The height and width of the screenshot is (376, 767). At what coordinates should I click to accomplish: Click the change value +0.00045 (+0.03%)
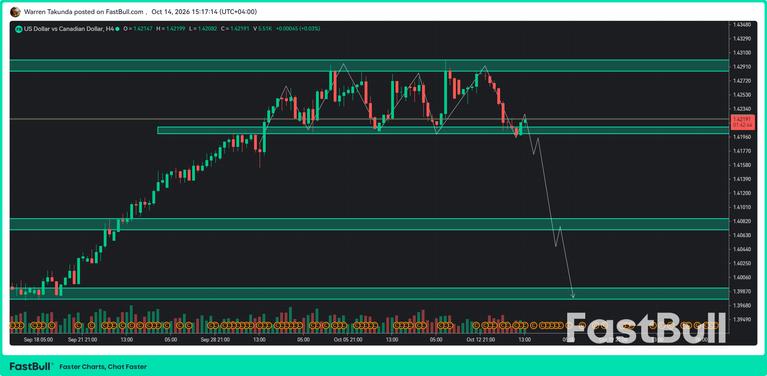click(x=298, y=29)
